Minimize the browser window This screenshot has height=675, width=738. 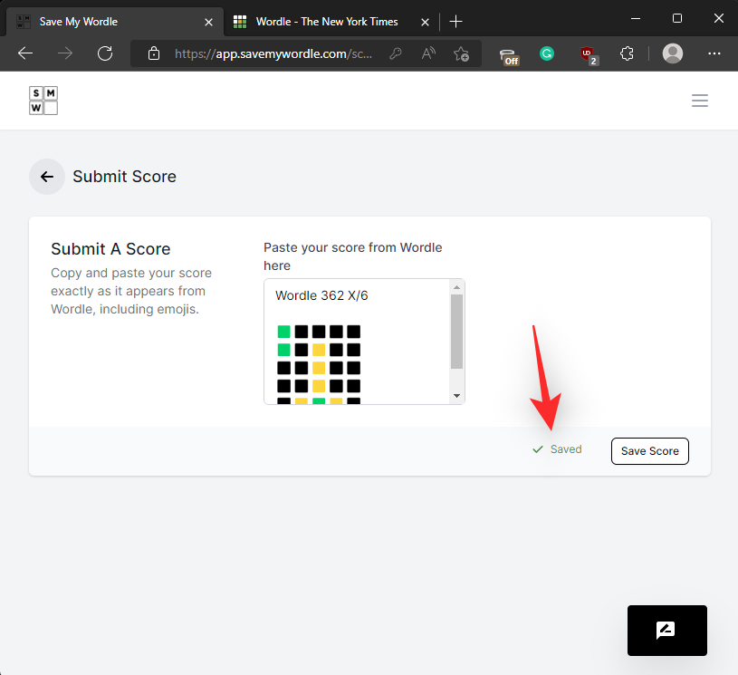[x=636, y=19]
